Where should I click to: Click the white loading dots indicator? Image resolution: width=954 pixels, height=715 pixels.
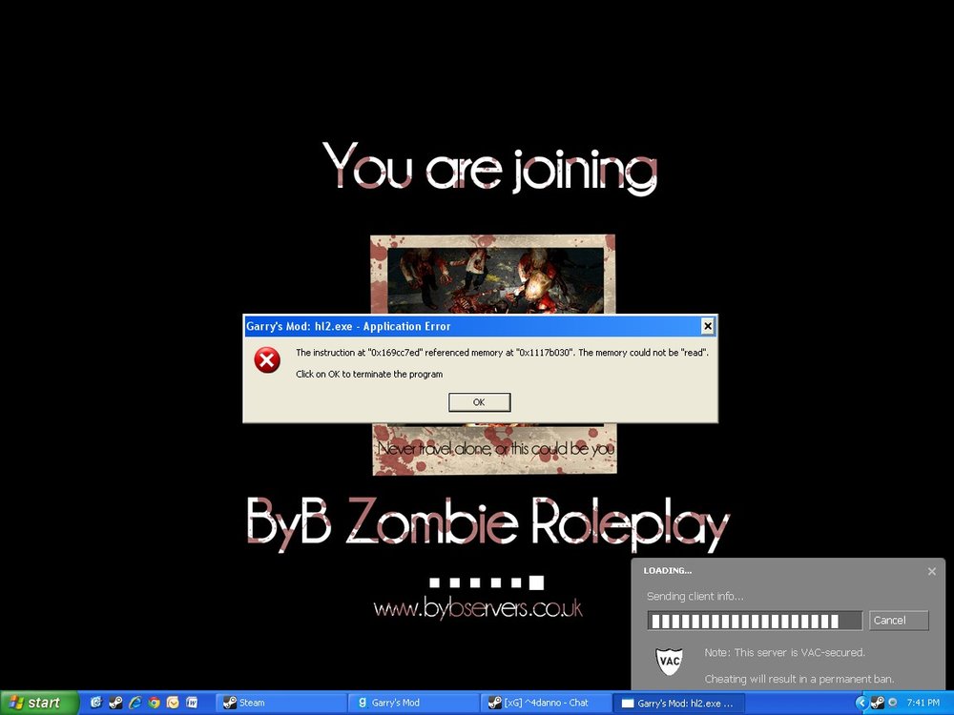[x=487, y=583]
